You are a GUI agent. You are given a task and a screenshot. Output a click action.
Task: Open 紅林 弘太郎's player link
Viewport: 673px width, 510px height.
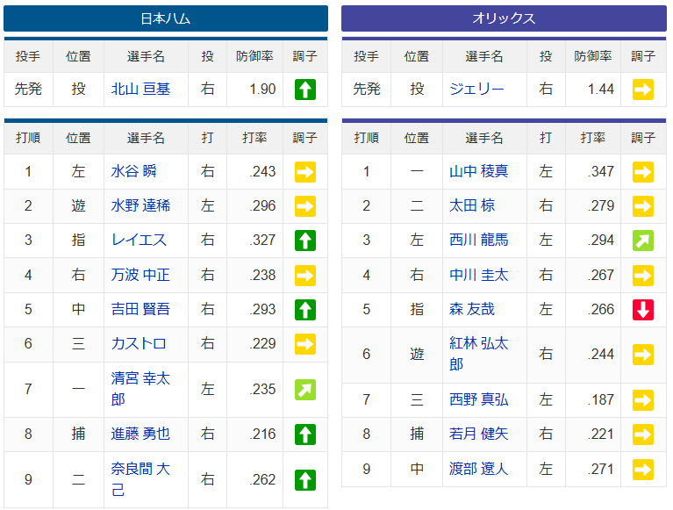point(478,354)
